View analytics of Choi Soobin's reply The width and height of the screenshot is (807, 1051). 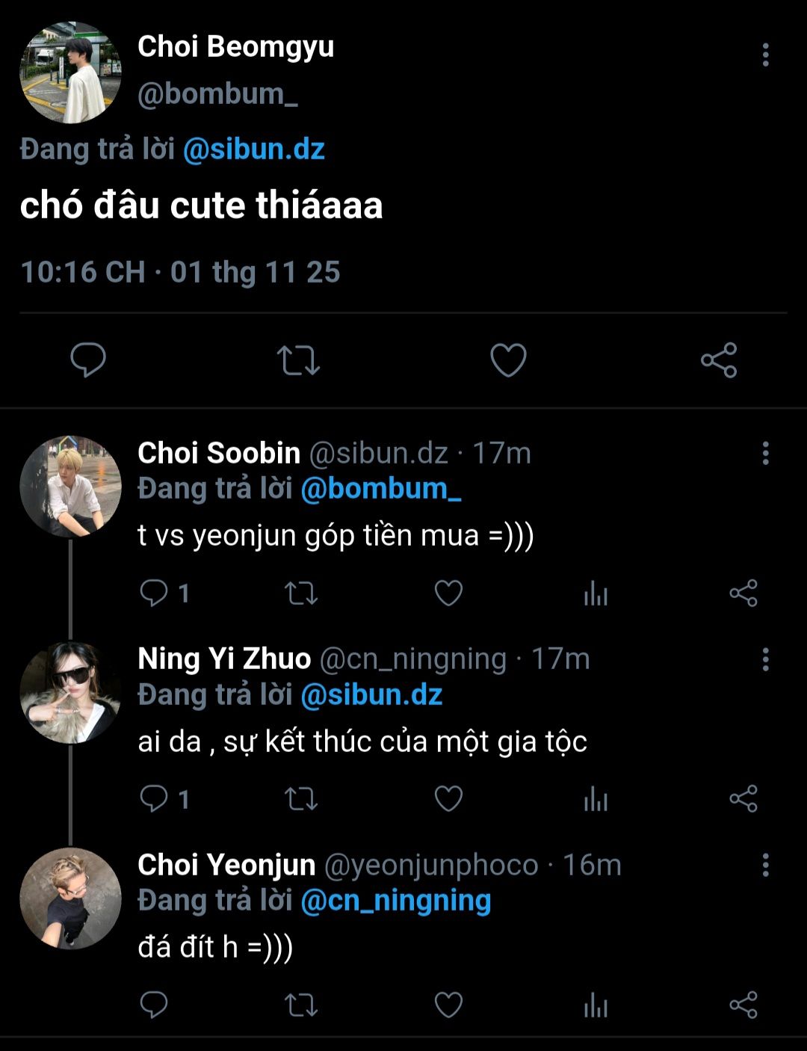point(596,594)
